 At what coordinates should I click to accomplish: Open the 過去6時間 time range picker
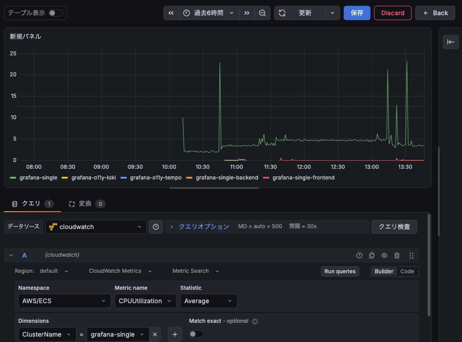coord(209,13)
